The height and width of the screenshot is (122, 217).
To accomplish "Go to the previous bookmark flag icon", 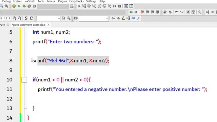I will pos(147,12).
